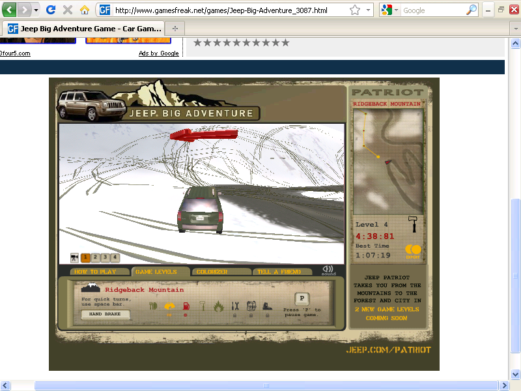
Task: Open the Colorizer tab
Action: pos(221,272)
